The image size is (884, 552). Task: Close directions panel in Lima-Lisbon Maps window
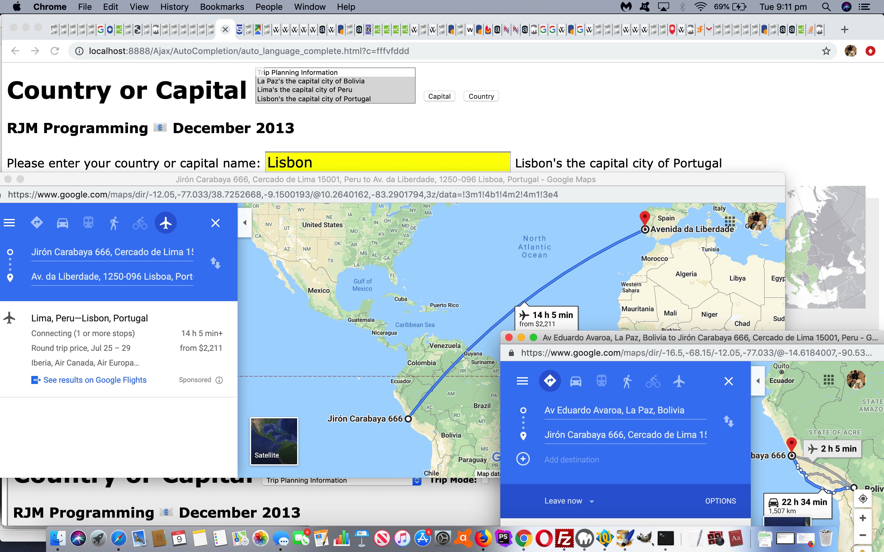click(215, 223)
